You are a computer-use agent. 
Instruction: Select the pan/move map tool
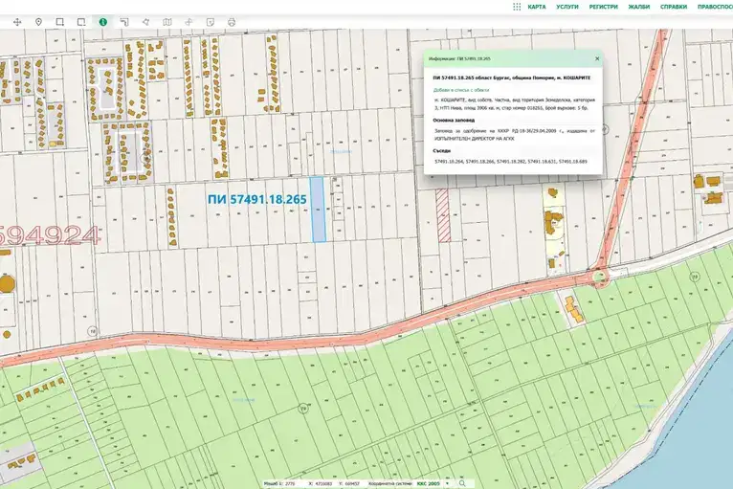pos(17,22)
